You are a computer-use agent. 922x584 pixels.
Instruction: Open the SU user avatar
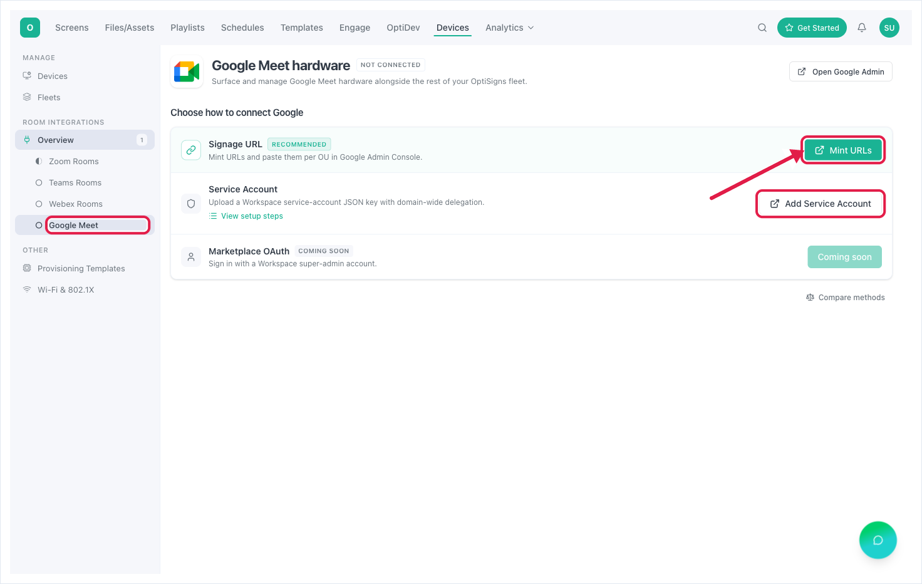889,28
